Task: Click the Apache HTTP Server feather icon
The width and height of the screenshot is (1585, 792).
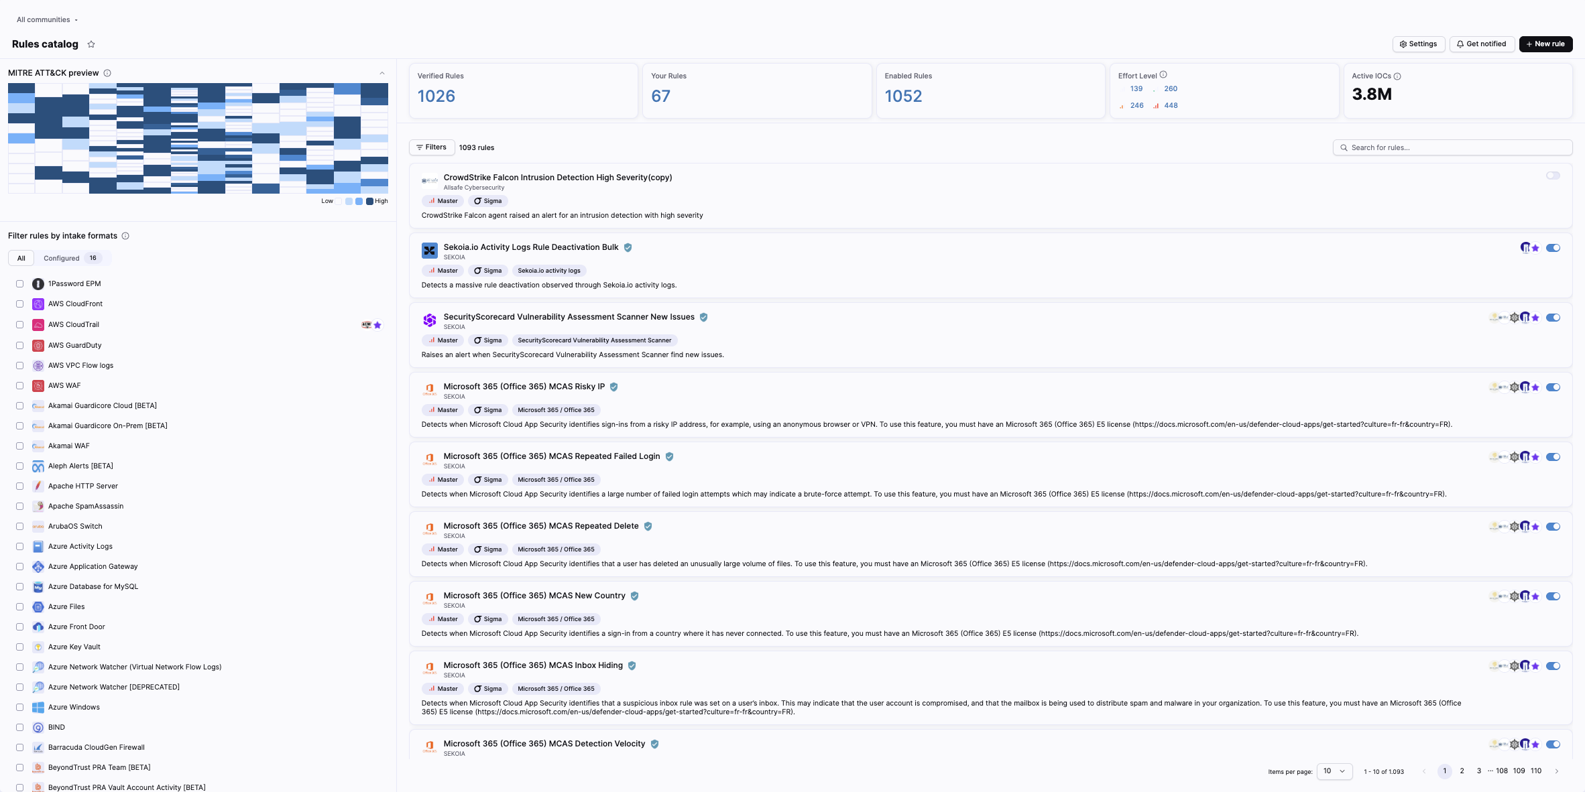Action: [x=38, y=486]
